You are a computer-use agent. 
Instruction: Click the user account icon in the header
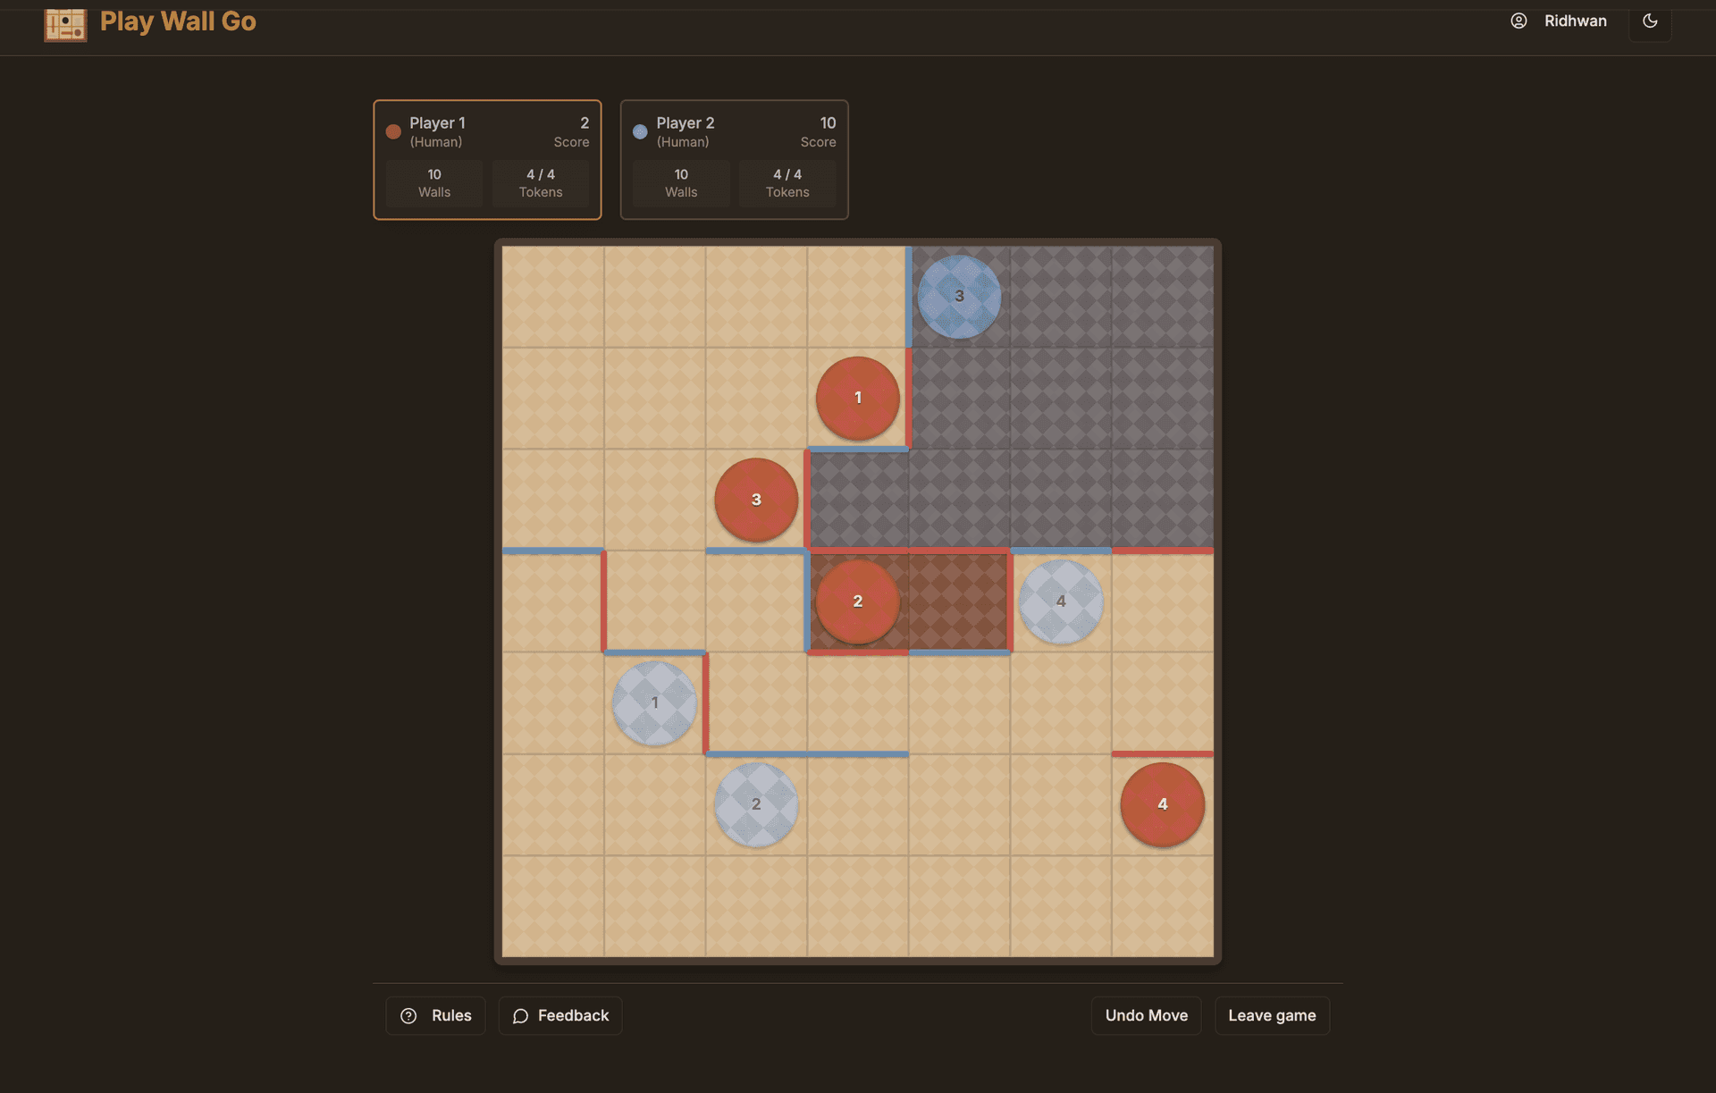click(1518, 21)
